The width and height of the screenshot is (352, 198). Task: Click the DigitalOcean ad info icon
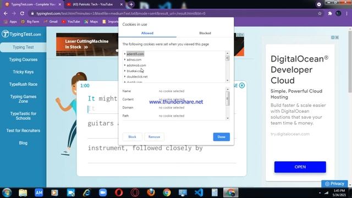tap(333, 37)
